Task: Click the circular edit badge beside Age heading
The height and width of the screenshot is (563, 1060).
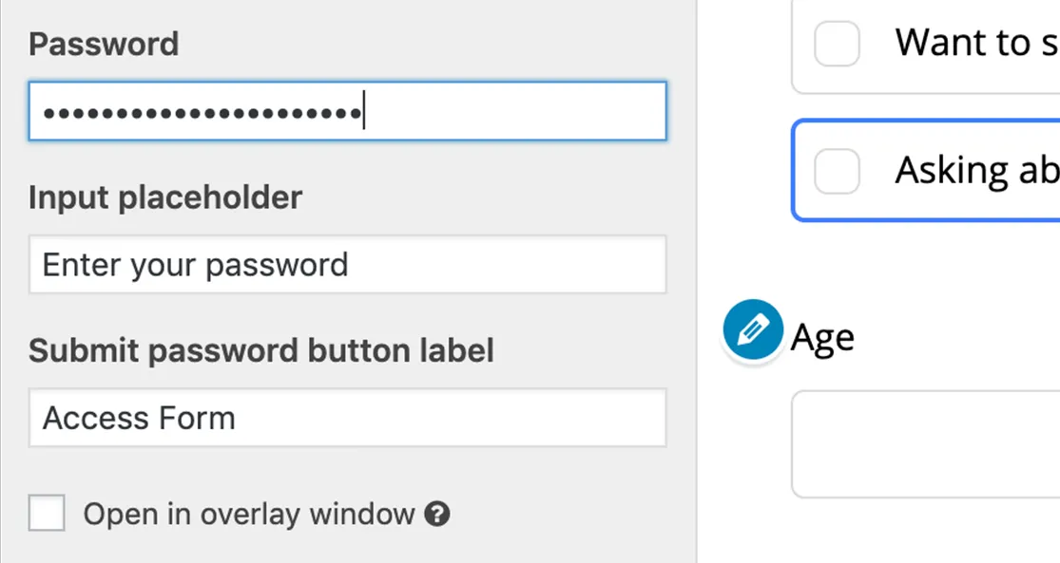Action: (x=751, y=329)
